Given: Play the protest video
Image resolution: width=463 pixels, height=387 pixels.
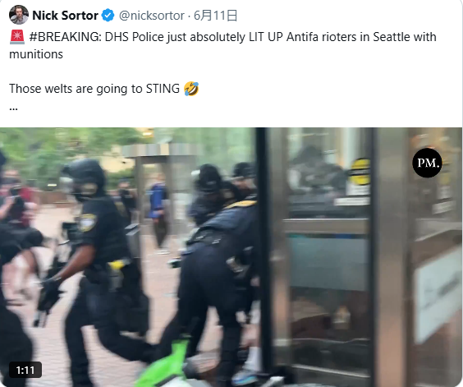Looking at the screenshot, I should coord(231,257).
